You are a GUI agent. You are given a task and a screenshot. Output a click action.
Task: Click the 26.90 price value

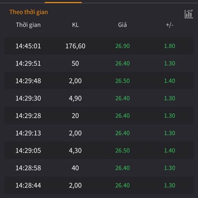(x=122, y=46)
